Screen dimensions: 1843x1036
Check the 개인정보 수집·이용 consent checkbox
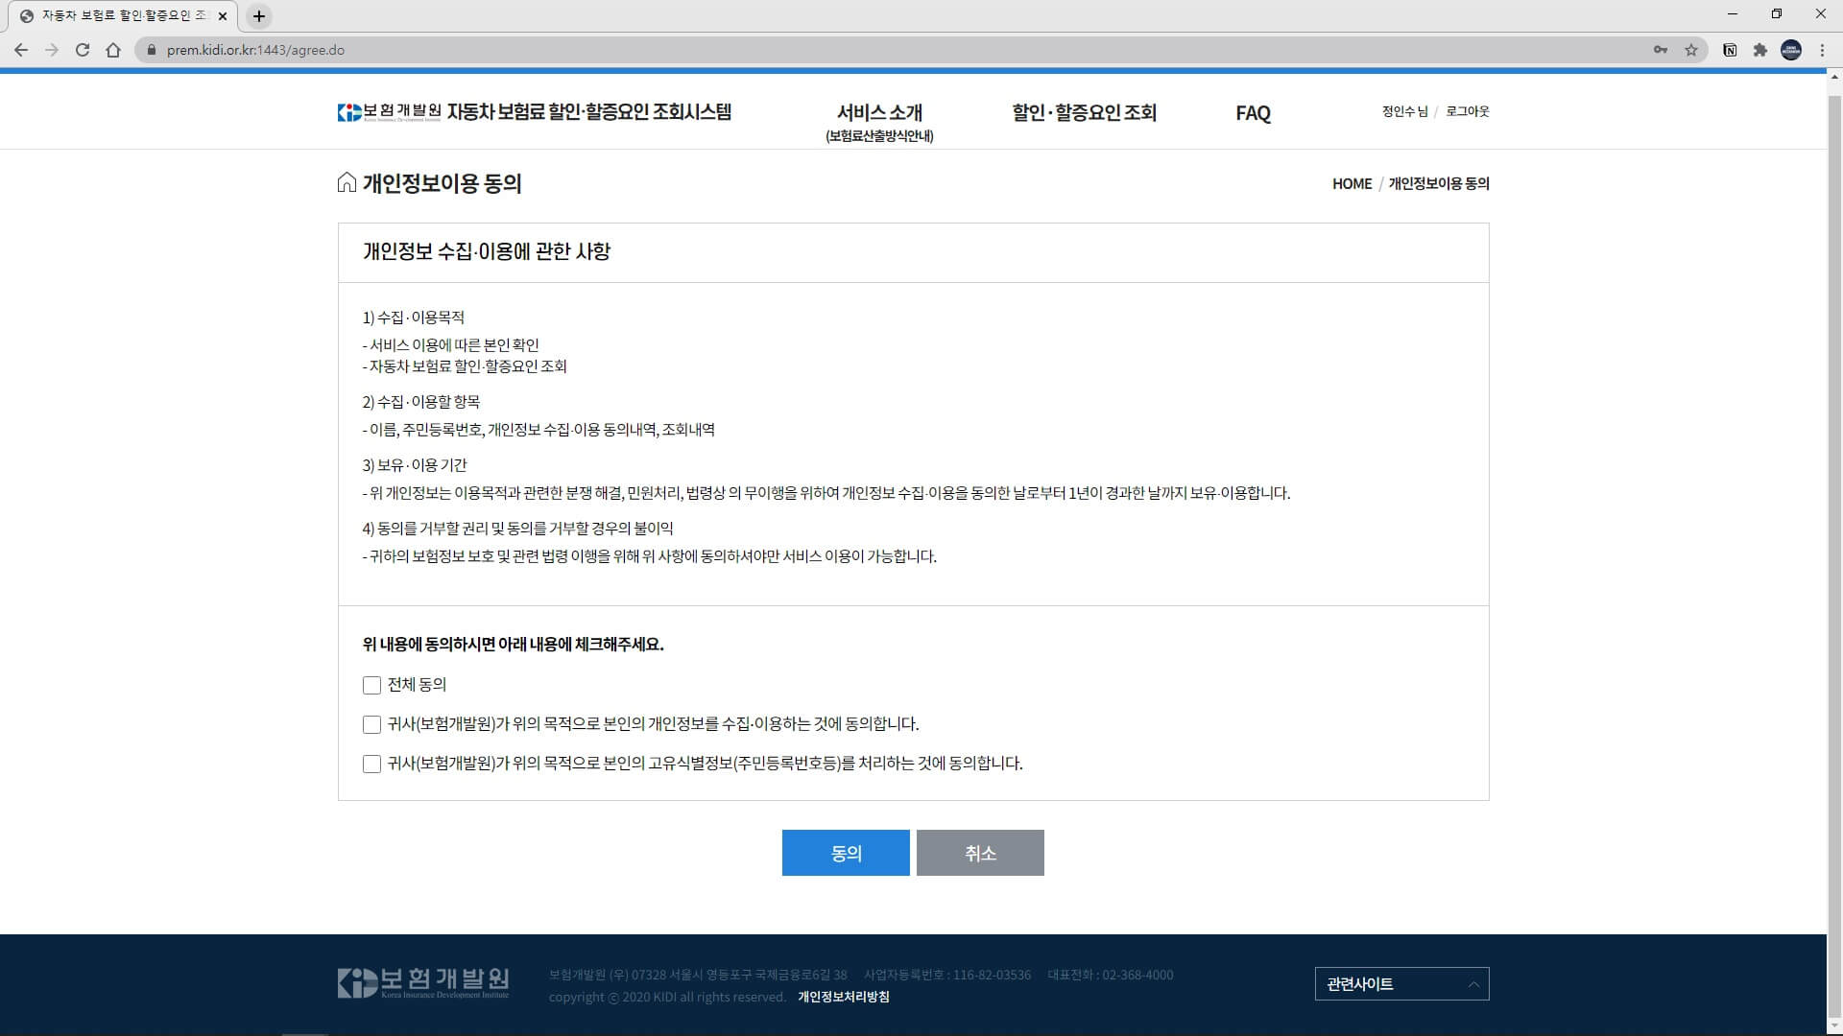(x=371, y=724)
